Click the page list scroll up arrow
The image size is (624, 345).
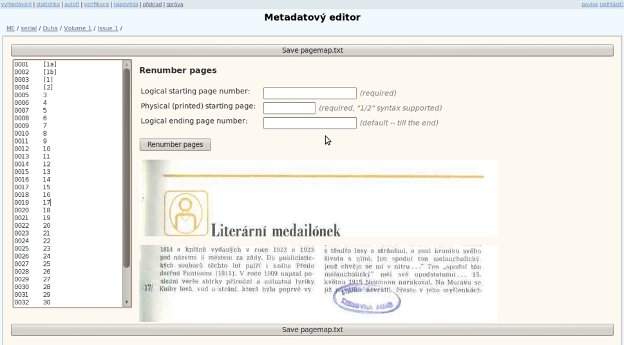pos(127,65)
